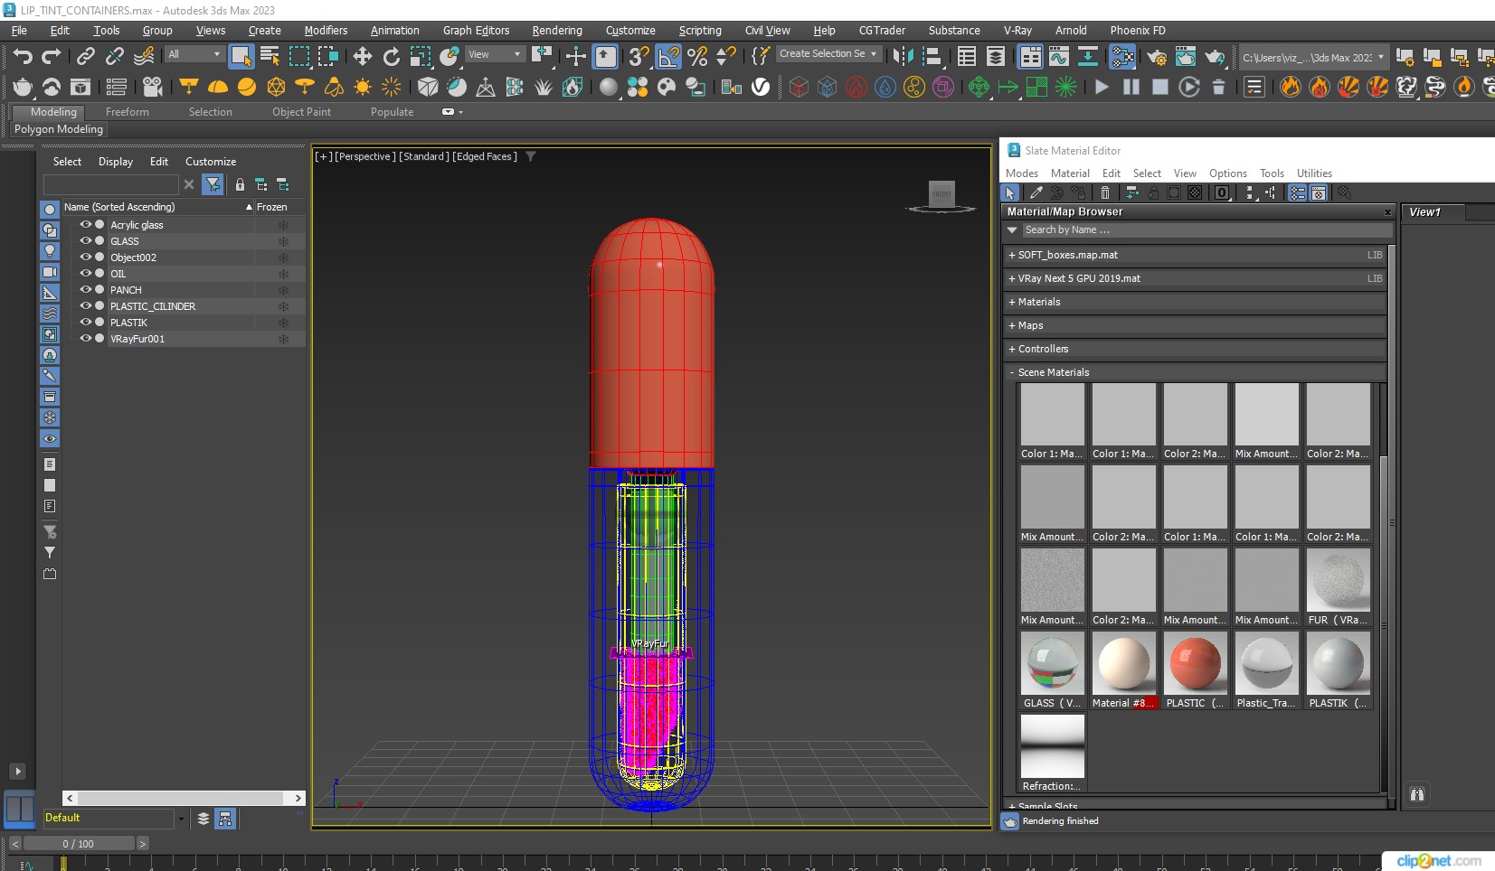Image resolution: width=1495 pixels, height=871 pixels.
Task: Open the project path dropdown
Action: pyautogui.click(x=1313, y=57)
